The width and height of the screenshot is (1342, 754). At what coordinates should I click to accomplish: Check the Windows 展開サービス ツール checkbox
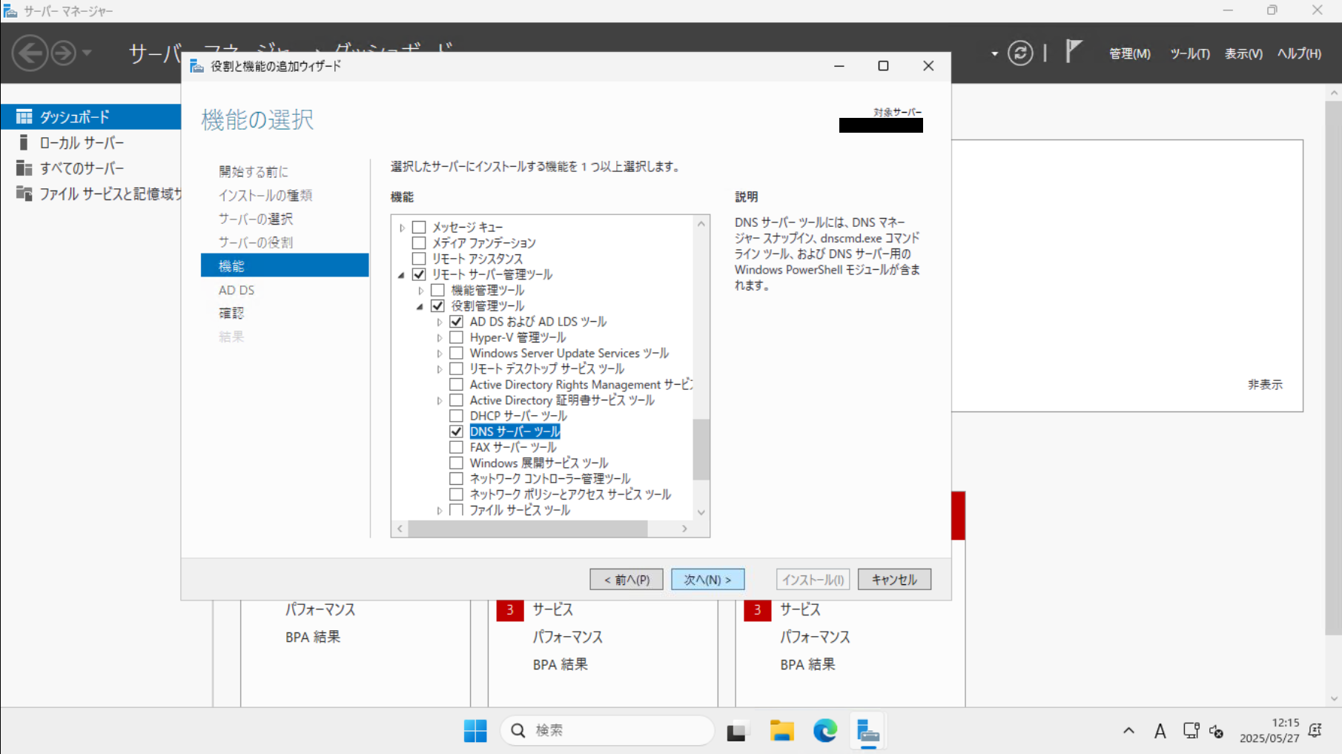pyautogui.click(x=456, y=463)
